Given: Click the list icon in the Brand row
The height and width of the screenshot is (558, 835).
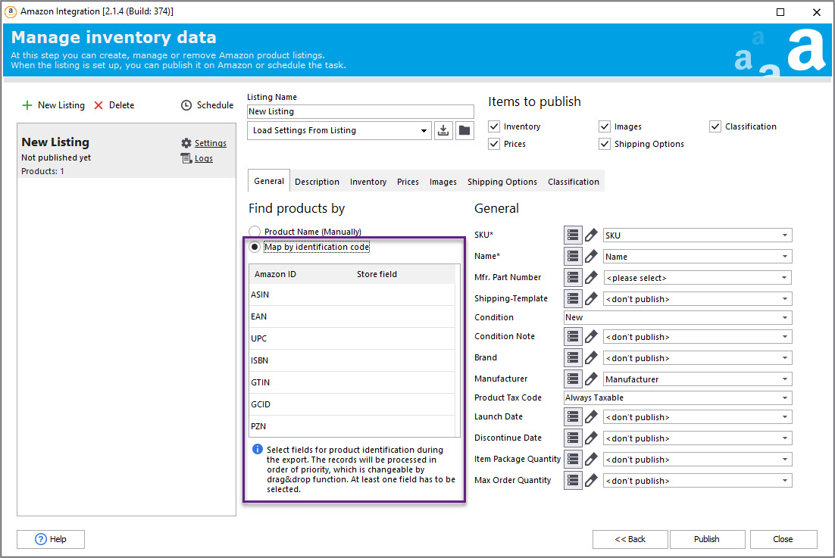Looking at the screenshot, I should point(573,358).
